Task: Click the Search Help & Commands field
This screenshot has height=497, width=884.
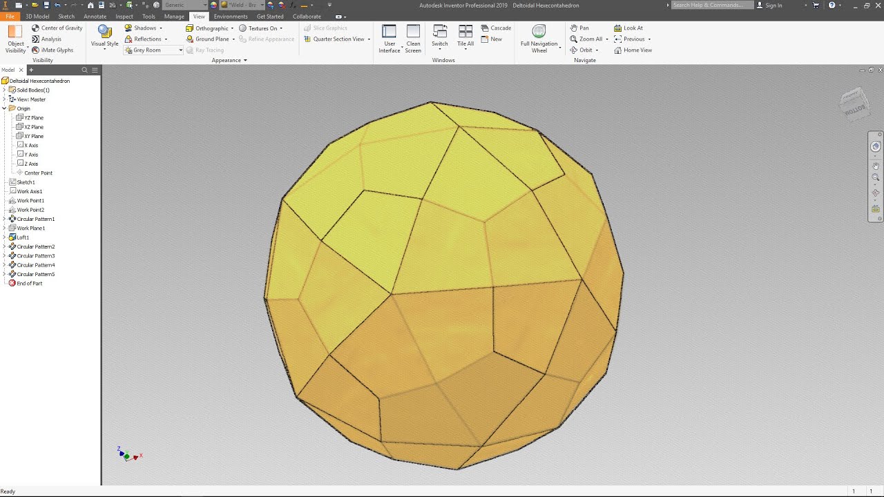Action: pyautogui.click(x=711, y=5)
